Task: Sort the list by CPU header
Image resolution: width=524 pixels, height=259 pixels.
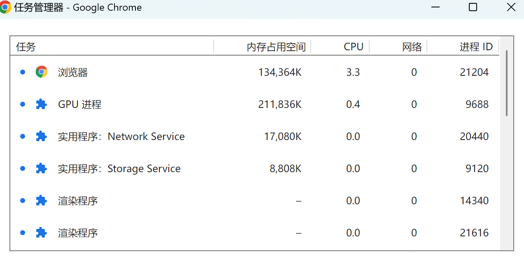Action: [x=353, y=47]
